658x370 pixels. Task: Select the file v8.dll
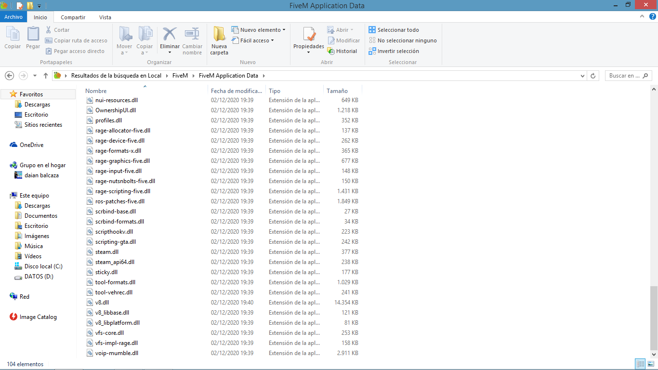pos(102,303)
